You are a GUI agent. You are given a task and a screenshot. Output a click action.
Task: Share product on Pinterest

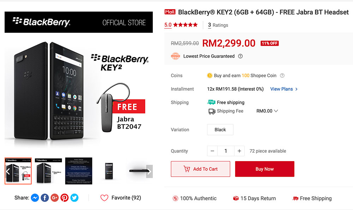coord(65,198)
